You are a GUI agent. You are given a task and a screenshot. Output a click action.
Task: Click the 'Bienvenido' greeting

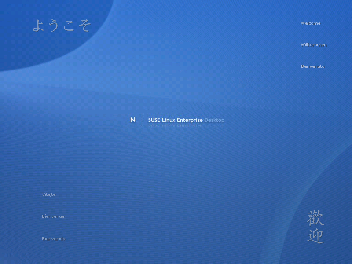(x=53, y=238)
